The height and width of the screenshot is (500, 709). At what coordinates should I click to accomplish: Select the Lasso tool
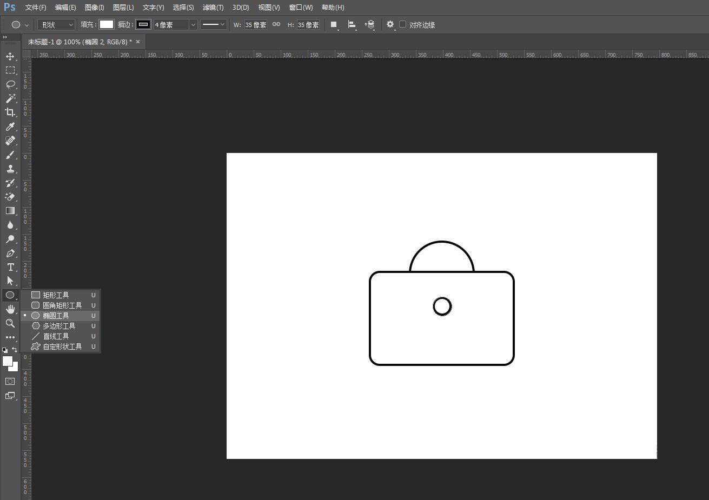tap(10, 84)
